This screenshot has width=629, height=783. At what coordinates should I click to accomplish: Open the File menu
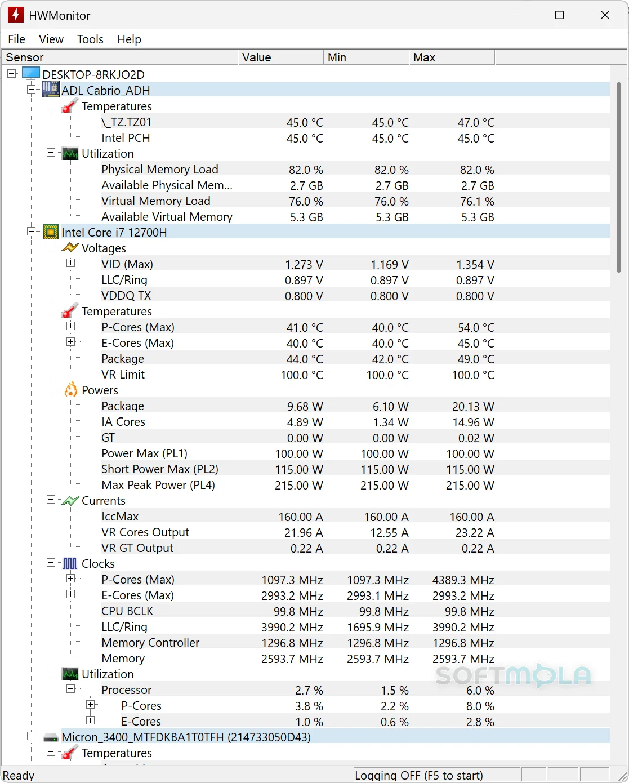(16, 39)
